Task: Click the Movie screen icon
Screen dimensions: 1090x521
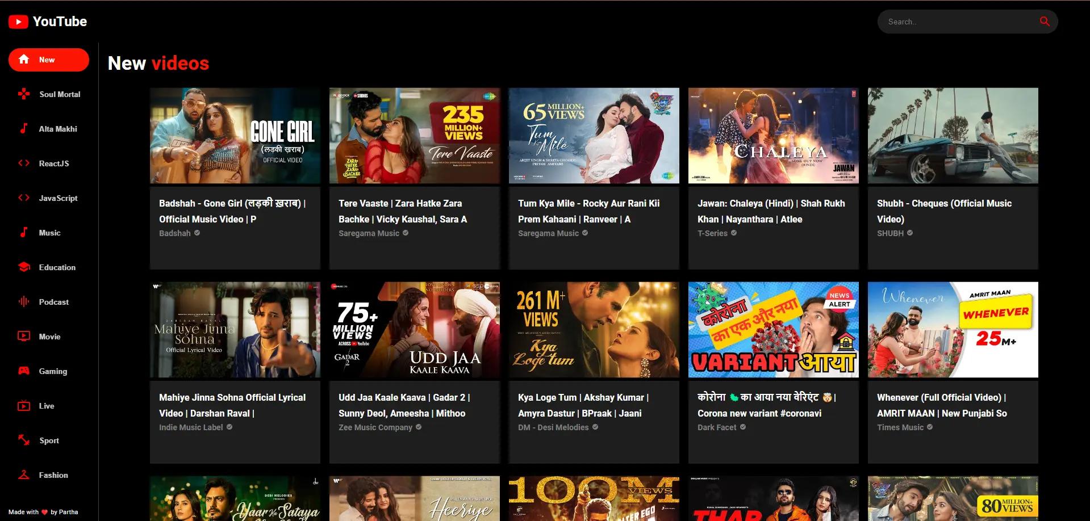Action: pyautogui.click(x=24, y=336)
